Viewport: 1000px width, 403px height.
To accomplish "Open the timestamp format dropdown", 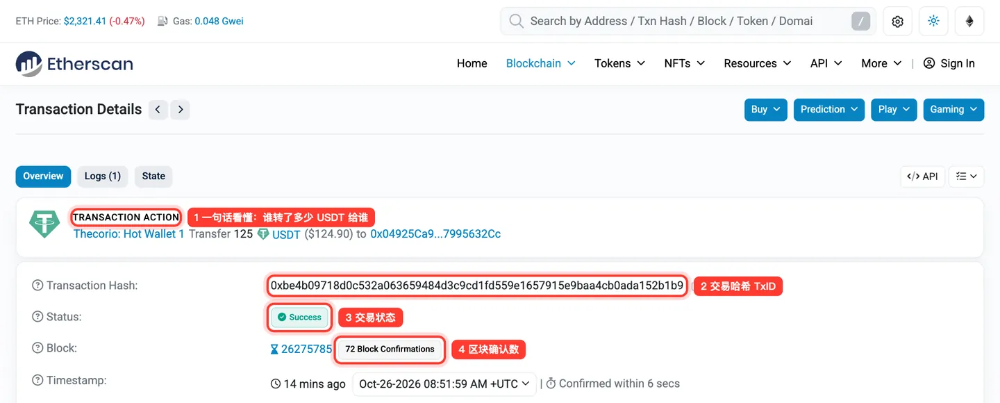I will pyautogui.click(x=444, y=384).
